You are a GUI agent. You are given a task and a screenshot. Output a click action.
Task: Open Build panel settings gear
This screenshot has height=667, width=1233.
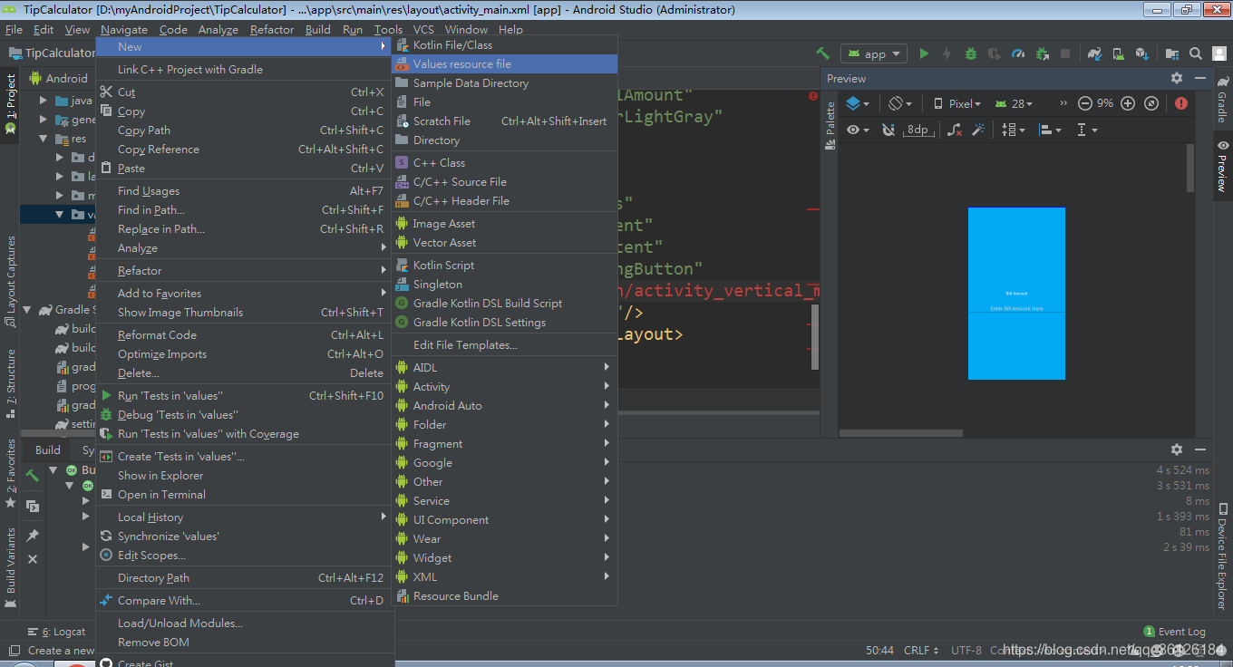click(1177, 449)
